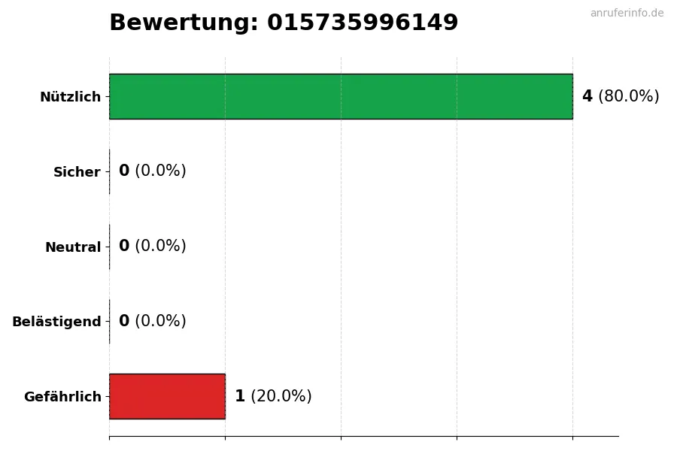Click the empty bar for Neutral
The height and width of the screenshot is (451, 677).
click(x=110, y=247)
